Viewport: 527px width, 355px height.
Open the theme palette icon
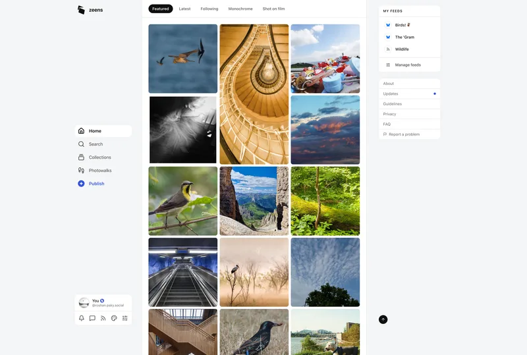click(114, 318)
